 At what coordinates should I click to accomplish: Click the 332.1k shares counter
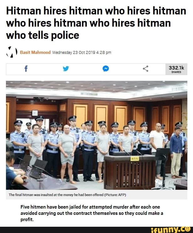click(x=176, y=69)
